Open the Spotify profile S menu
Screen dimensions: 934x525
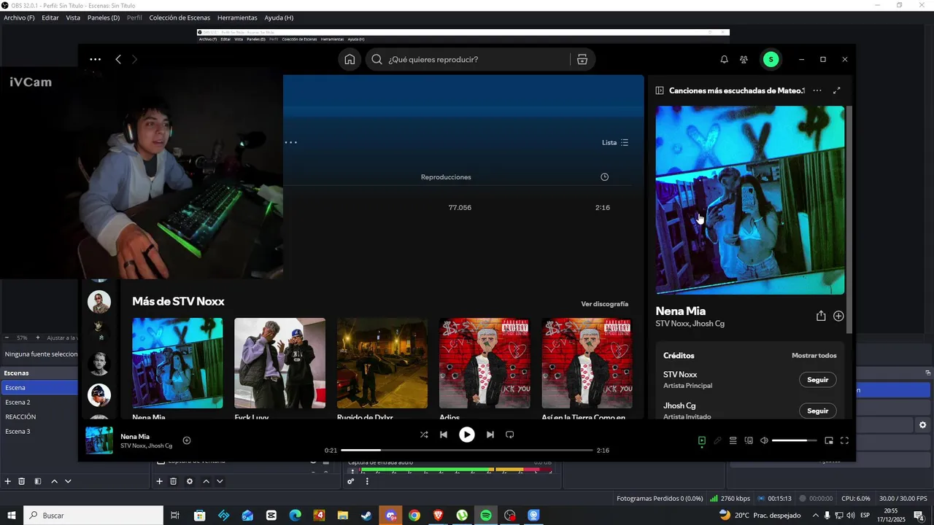pyautogui.click(x=771, y=60)
